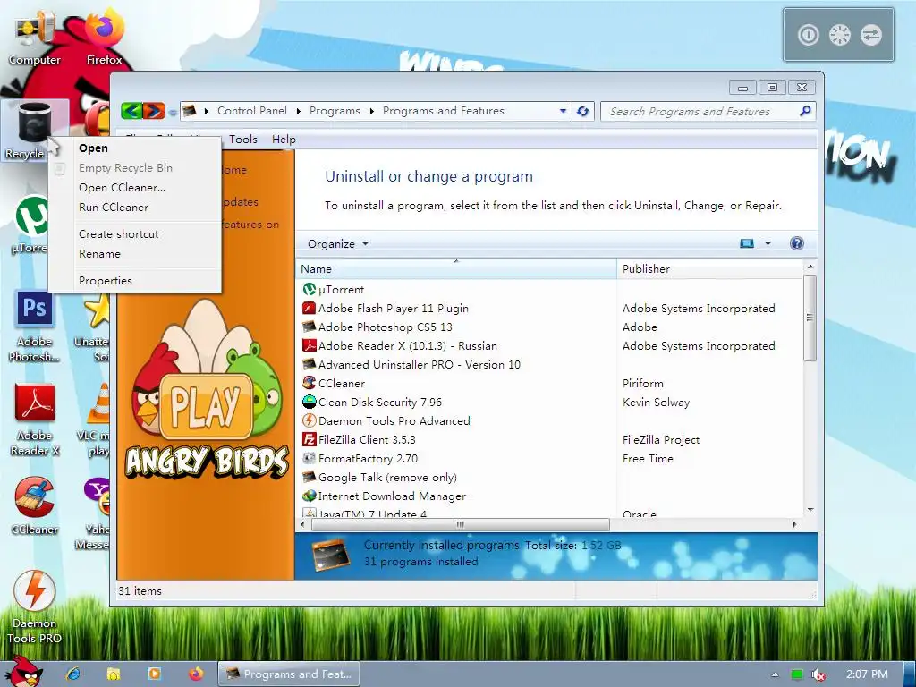Open Daemon Tools PRO desktop shortcut

[x=35, y=607]
